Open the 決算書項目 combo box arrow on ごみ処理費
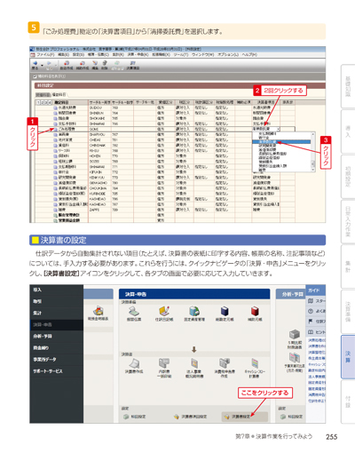The width and height of the screenshot is (355, 453). [x=278, y=129]
